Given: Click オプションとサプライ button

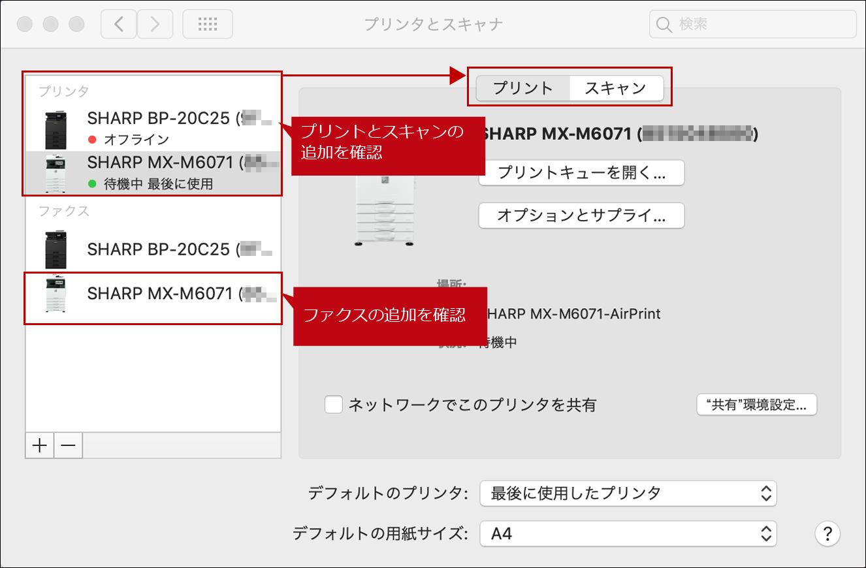Looking at the screenshot, I should point(581,215).
